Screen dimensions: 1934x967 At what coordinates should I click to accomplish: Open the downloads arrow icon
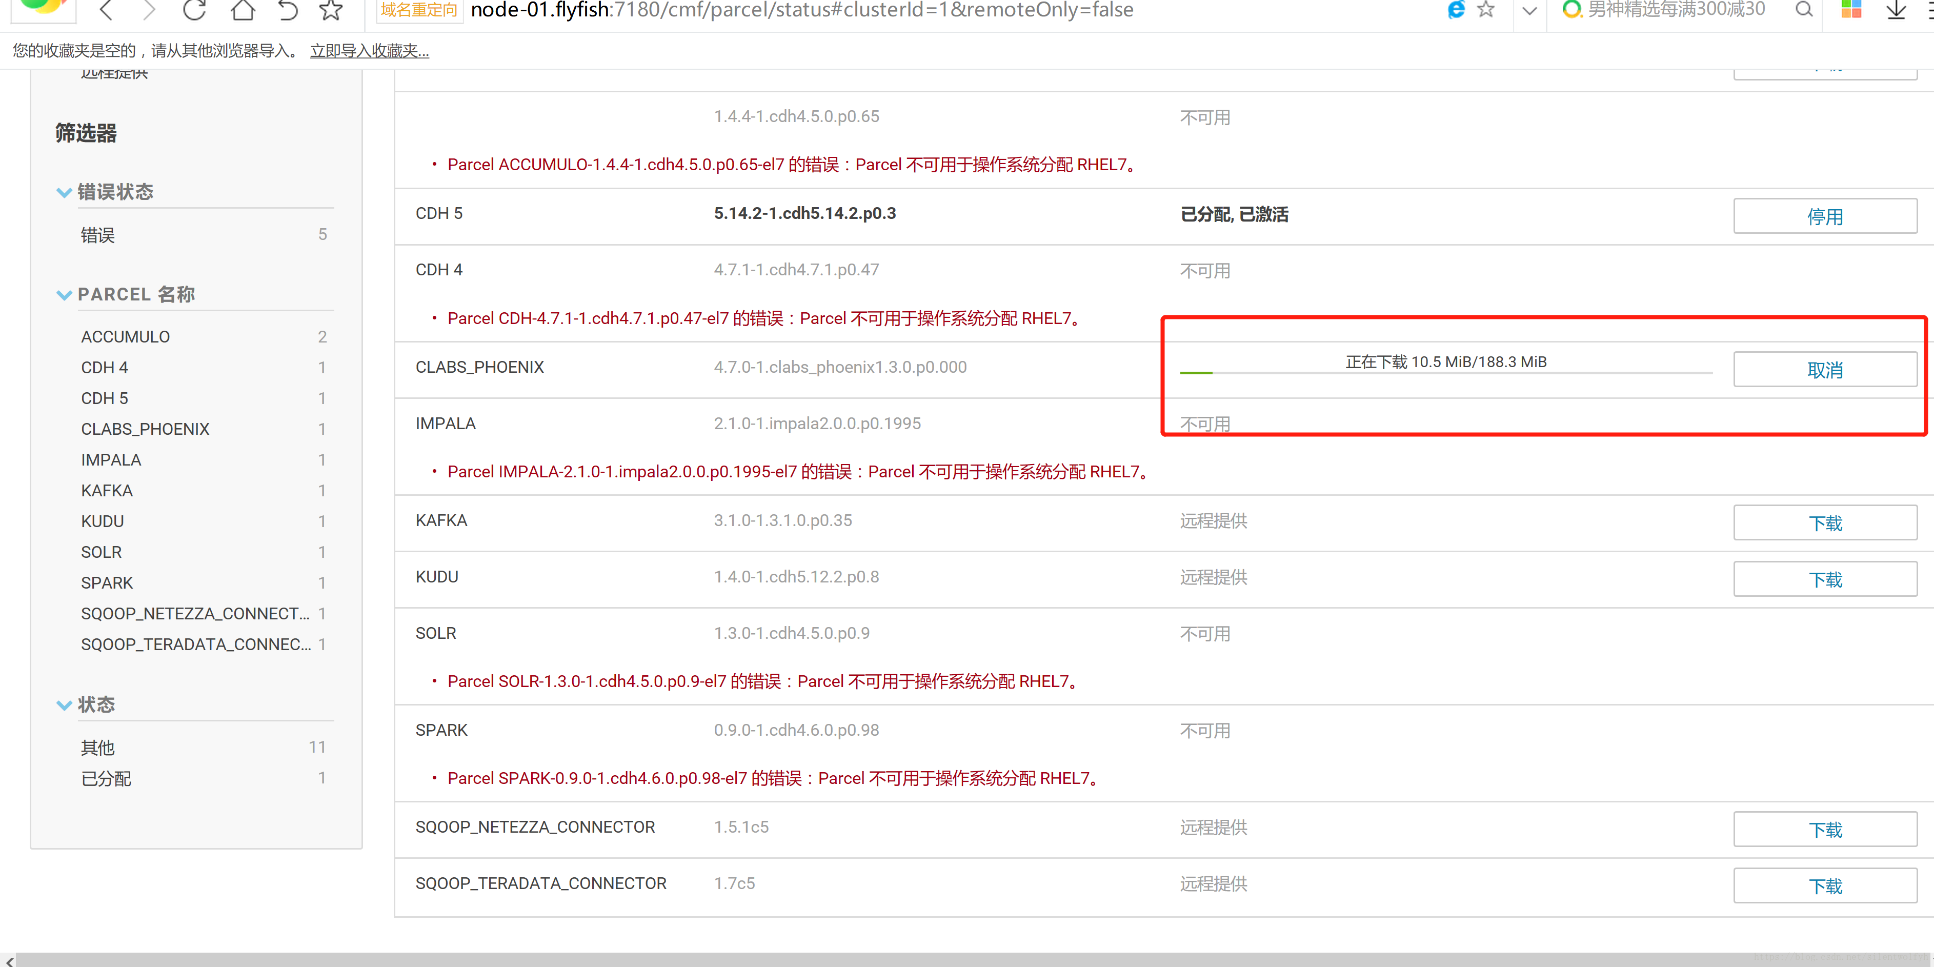(1896, 10)
